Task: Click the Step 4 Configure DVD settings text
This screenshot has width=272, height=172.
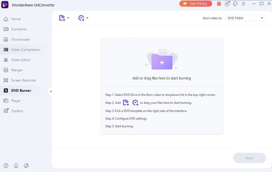Action: point(126,119)
